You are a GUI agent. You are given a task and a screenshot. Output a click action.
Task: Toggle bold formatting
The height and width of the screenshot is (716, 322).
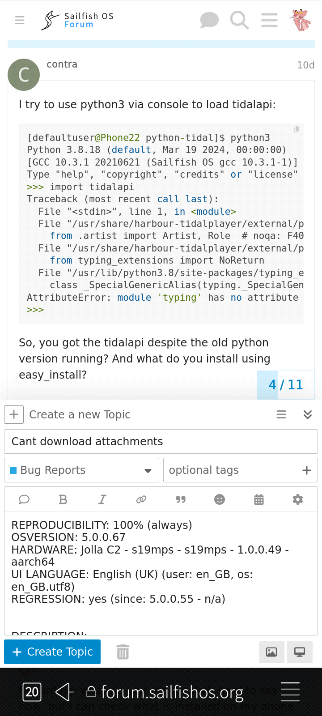coord(63,499)
